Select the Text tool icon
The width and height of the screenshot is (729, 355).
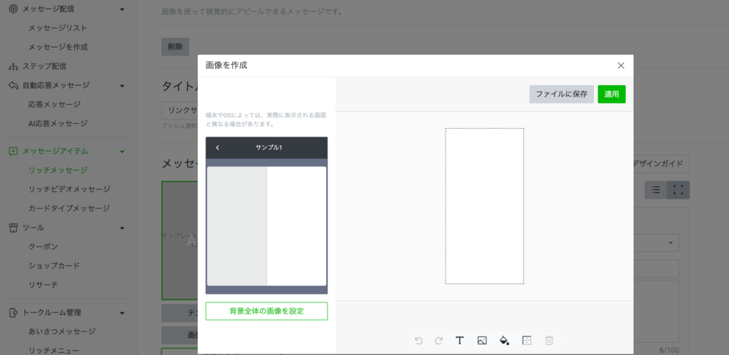pyautogui.click(x=460, y=341)
